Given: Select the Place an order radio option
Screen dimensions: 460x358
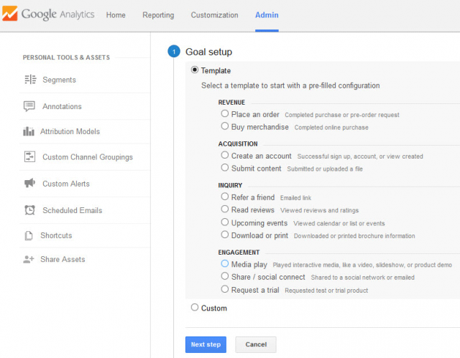Looking at the screenshot, I should point(225,113).
